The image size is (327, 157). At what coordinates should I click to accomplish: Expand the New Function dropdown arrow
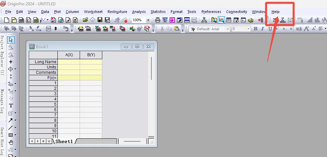point(47,20)
